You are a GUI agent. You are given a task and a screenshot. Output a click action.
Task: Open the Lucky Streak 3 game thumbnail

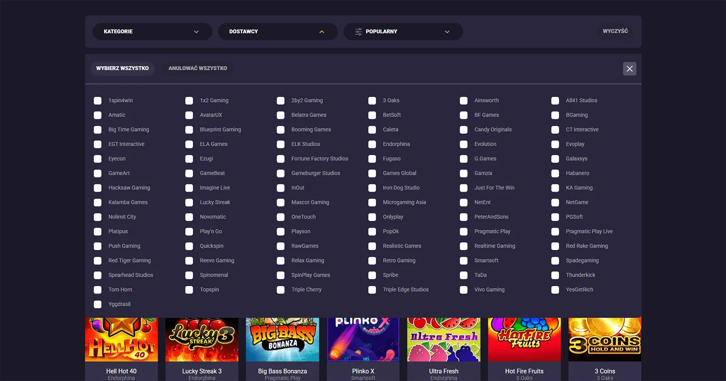(202, 340)
